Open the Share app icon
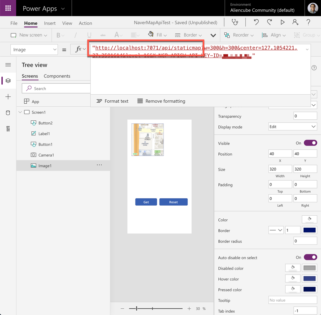 (x=295, y=22)
